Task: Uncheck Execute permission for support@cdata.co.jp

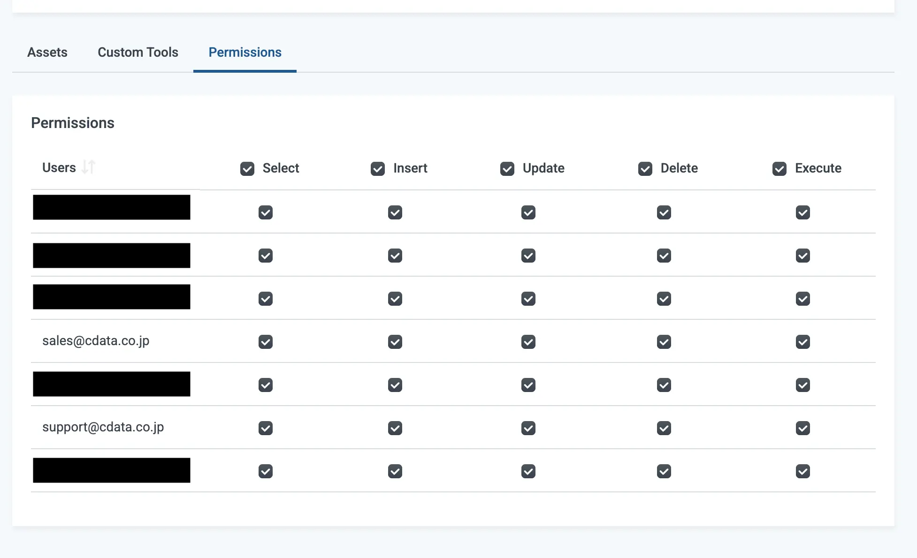Action: [x=803, y=428]
